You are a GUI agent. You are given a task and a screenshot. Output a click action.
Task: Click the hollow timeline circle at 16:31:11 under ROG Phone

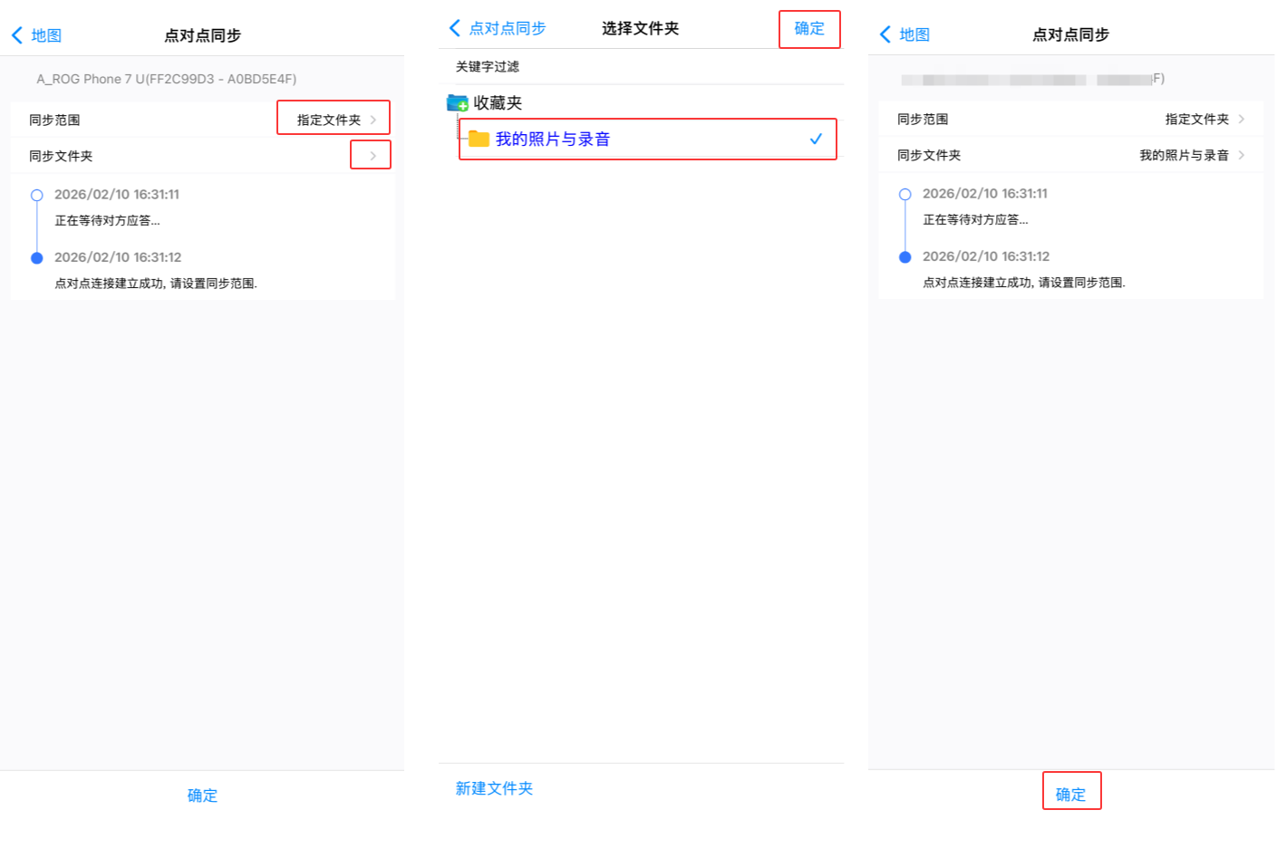[37, 195]
